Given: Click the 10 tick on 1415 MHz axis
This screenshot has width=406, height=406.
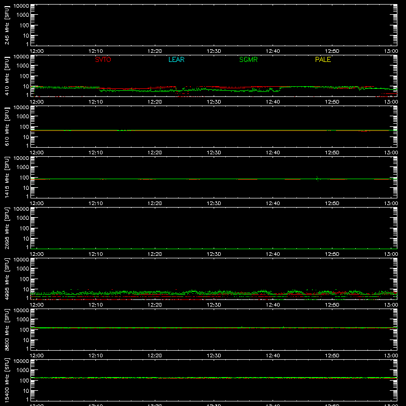Looking at the screenshot, I should pyautogui.click(x=26, y=188).
